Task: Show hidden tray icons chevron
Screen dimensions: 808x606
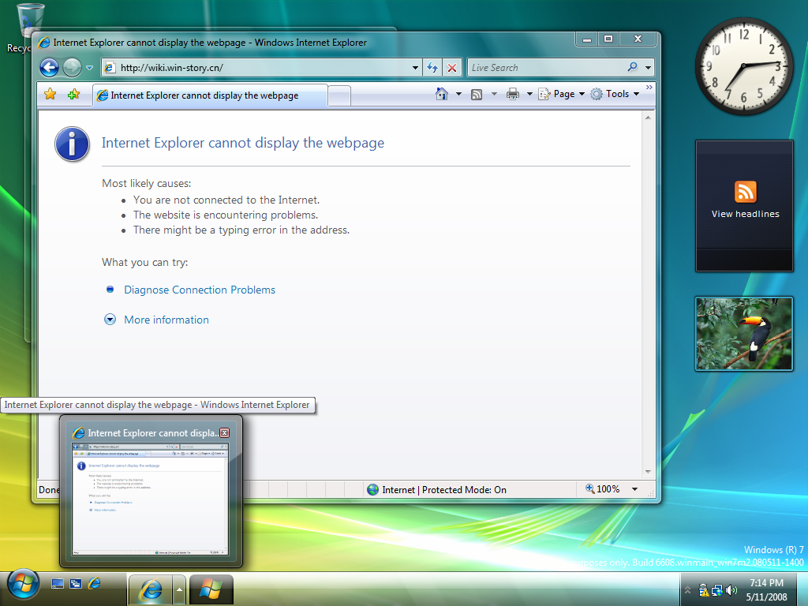Action: coord(687,589)
